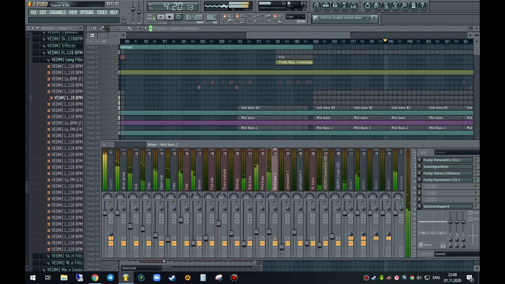505x284 pixels.
Task: Open the Step sequencer view icon
Action: click(x=326, y=6)
